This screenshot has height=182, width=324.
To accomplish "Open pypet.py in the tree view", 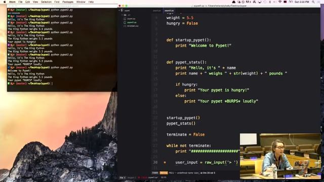I will click(132, 19).
